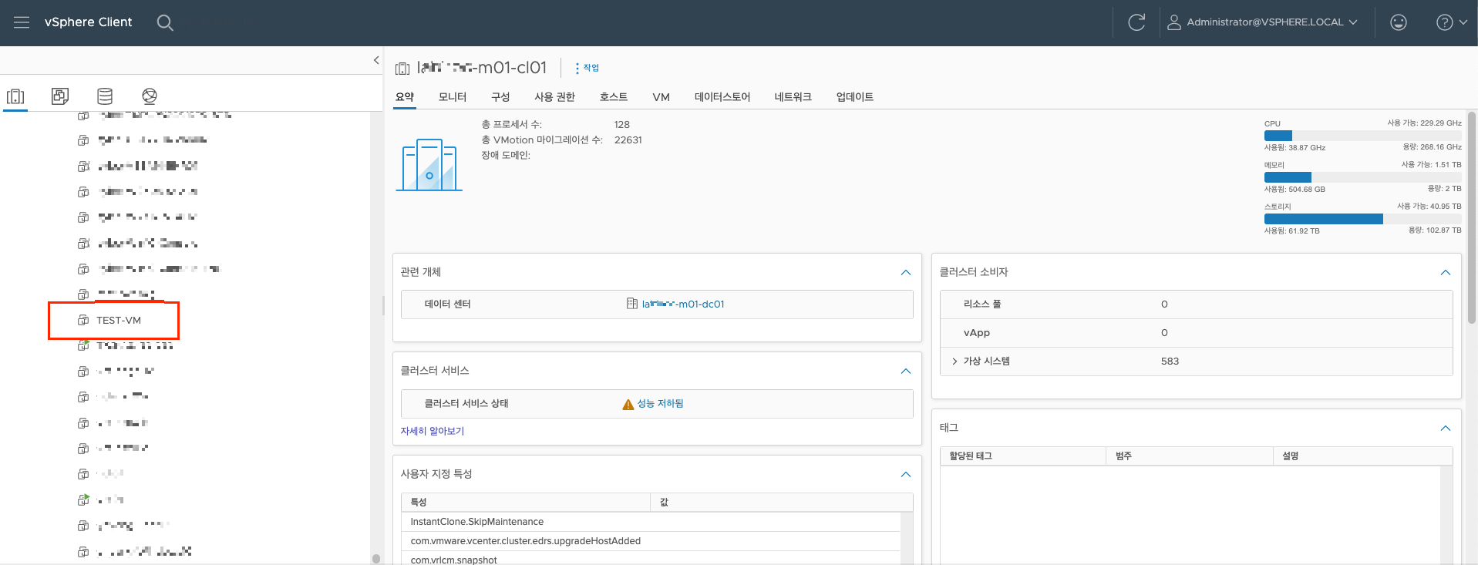The width and height of the screenshot is (1478, 565).
Task: Expand the 가상 시스템 row
Action: [954, 362]
